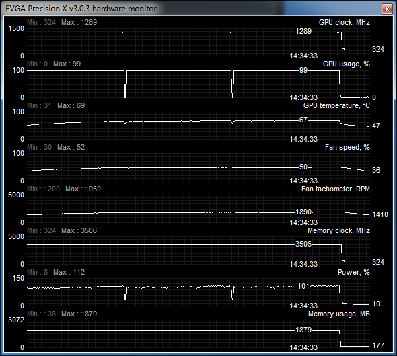Click 'Max : 3506' above the Memory clock graph

(x=79, y=231)
